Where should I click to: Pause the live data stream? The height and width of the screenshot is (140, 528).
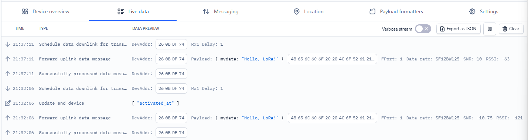(490, 29)
